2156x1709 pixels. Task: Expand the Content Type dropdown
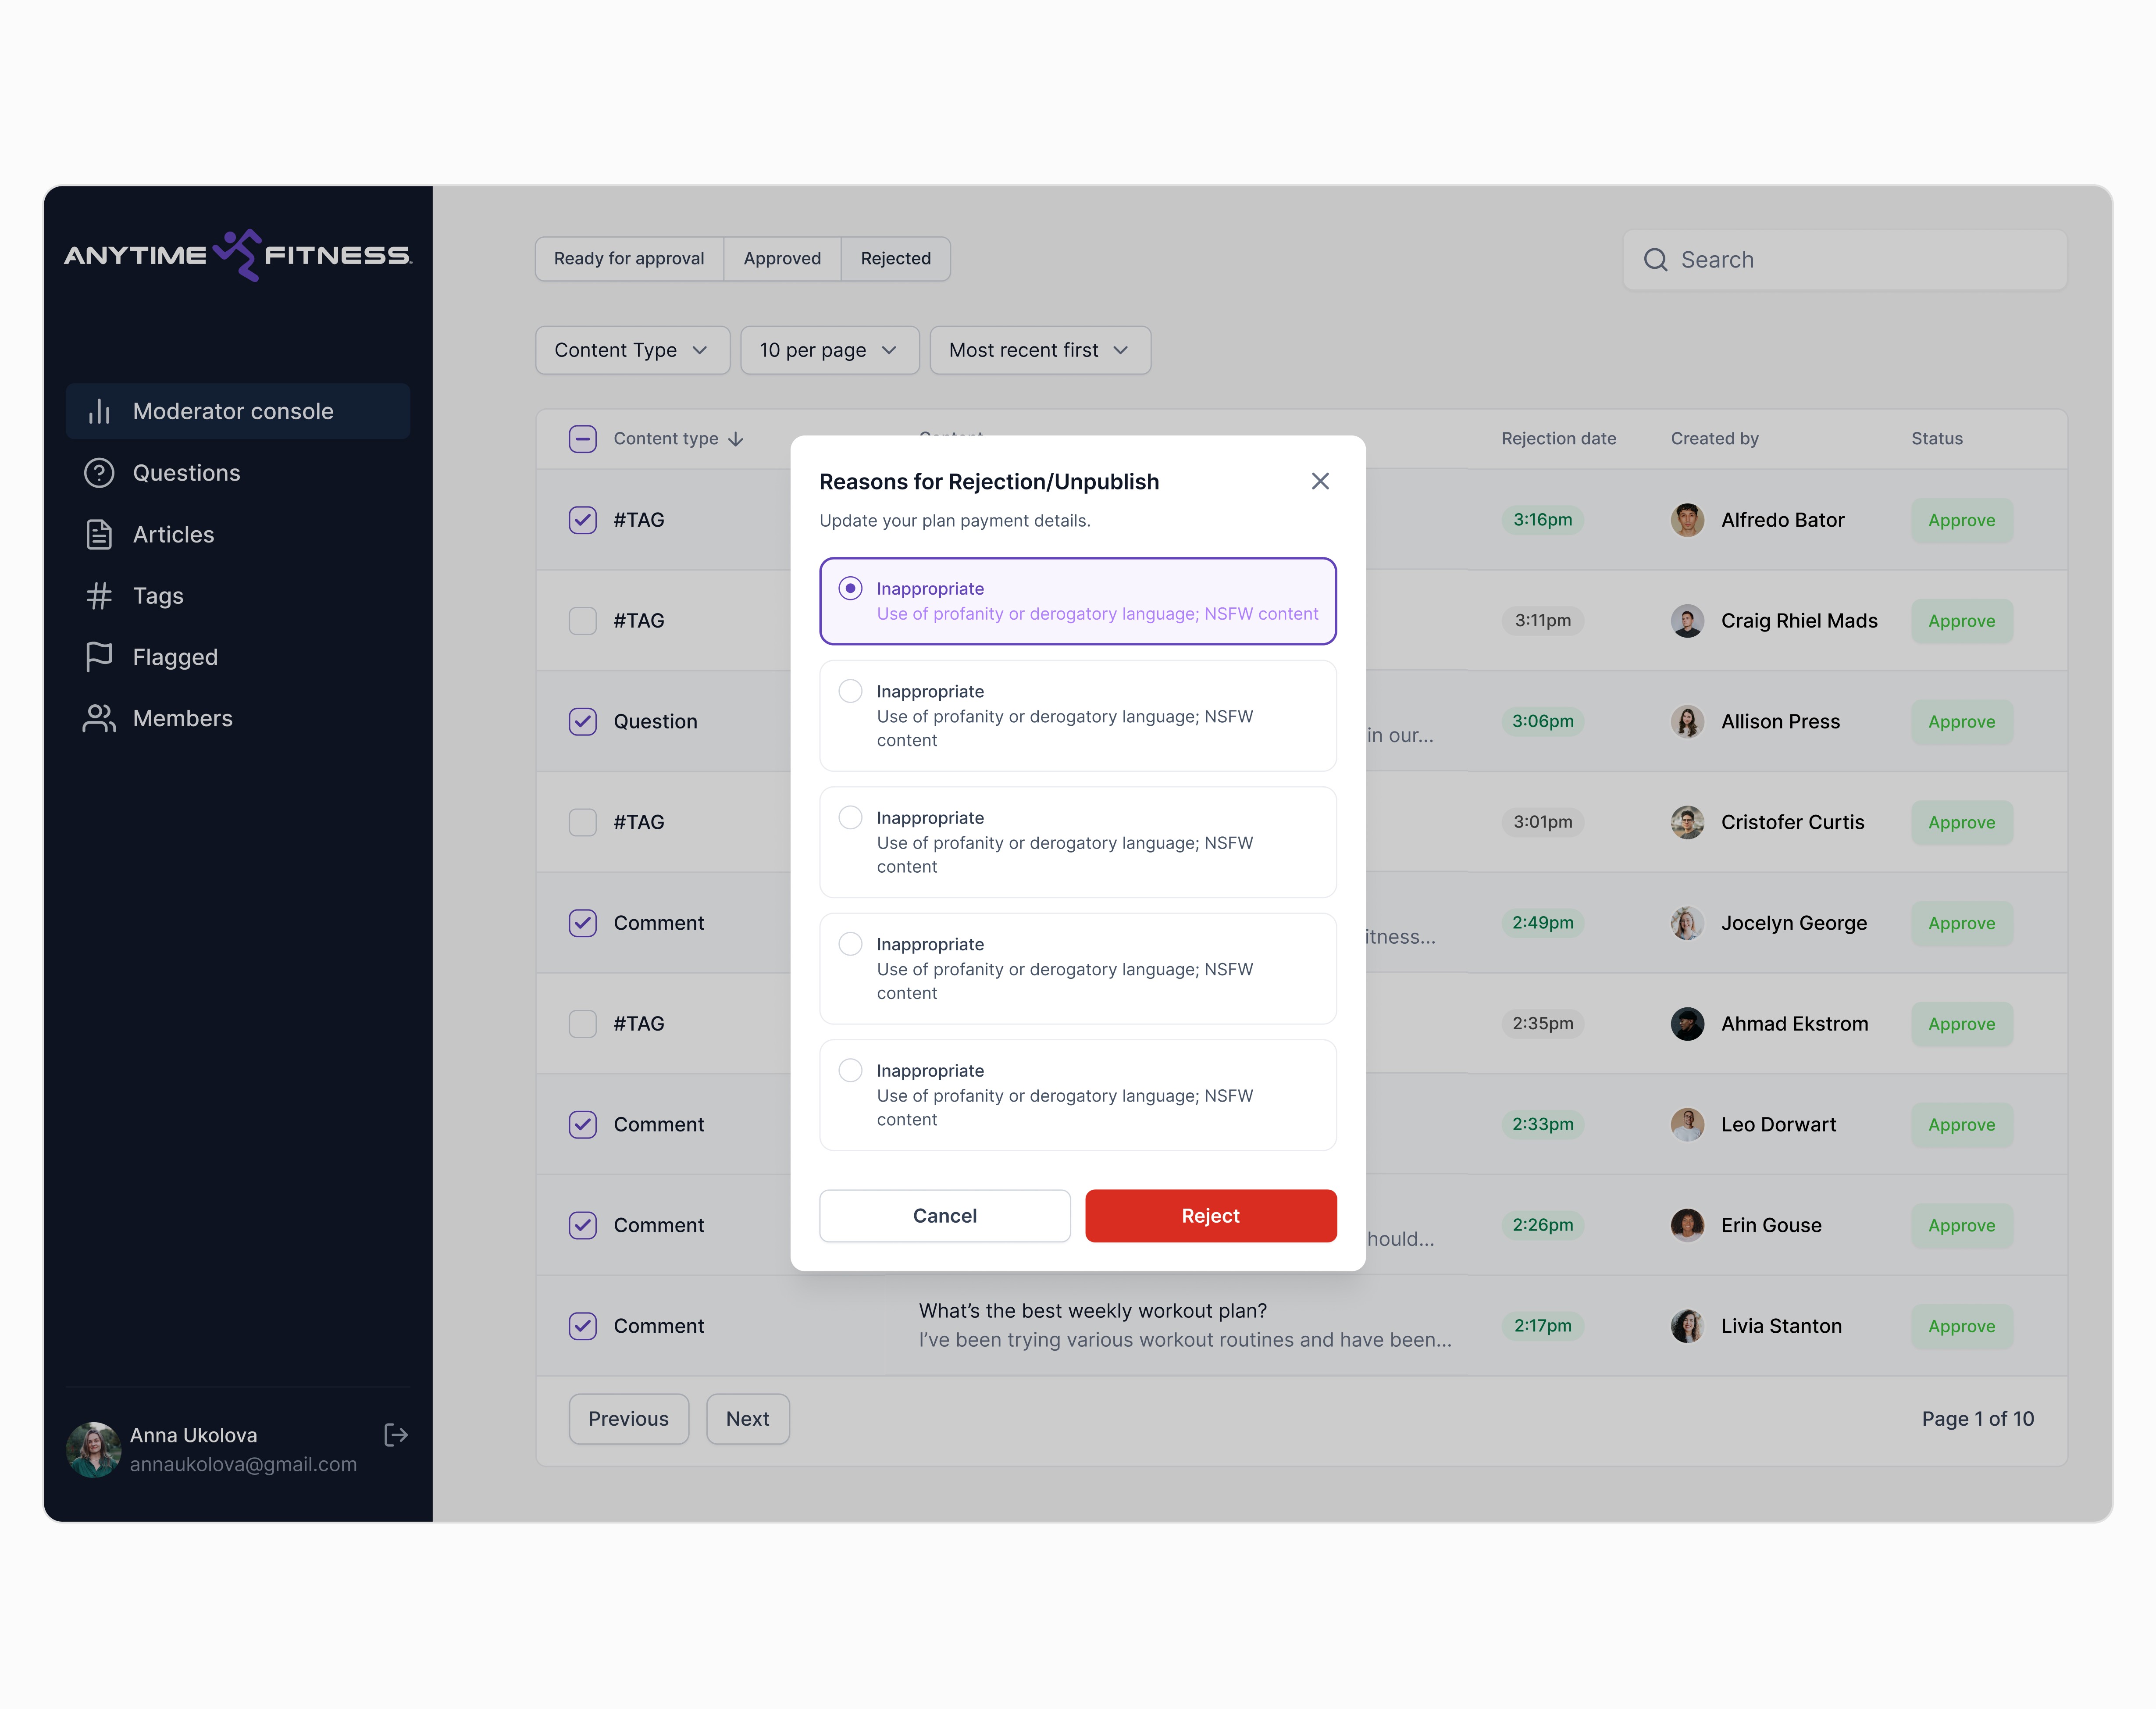coord(632,350)
